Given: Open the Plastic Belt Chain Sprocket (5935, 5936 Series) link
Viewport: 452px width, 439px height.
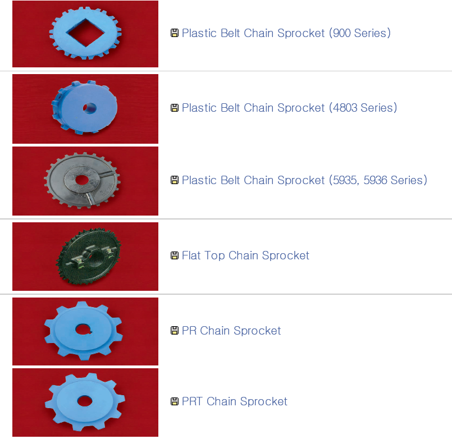Looking at the screenshot, I should pos(304,180).
